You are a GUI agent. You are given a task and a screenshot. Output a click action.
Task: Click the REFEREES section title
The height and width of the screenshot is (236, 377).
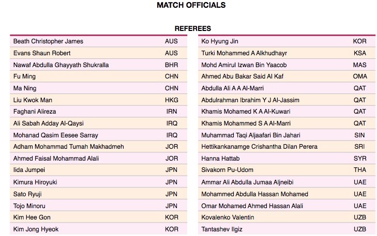pyautogui.click(x=193, y=28)
